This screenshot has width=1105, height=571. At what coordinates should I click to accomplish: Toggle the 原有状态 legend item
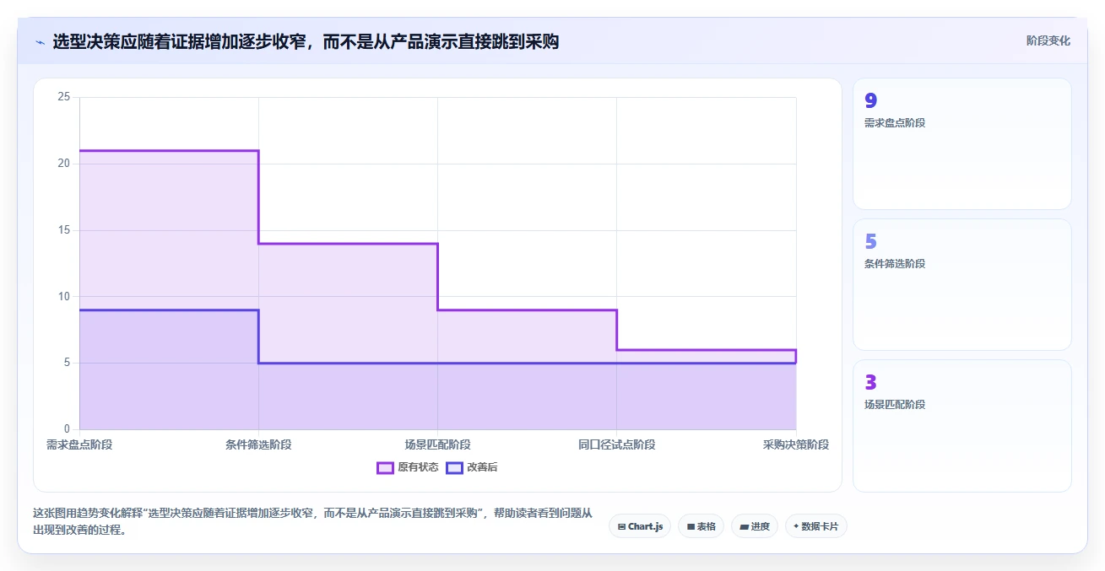point(407,467)
